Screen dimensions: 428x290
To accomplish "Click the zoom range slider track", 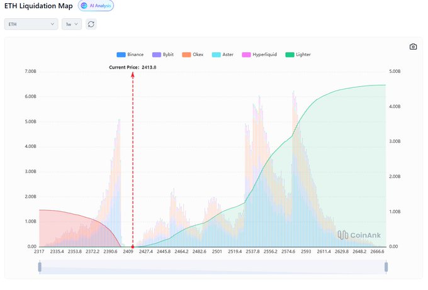I will coord(213,267).
